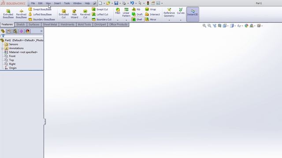
Task: Expand the Curves dropdown arrow
Action: pyautogui.click(x=181, y=20)
